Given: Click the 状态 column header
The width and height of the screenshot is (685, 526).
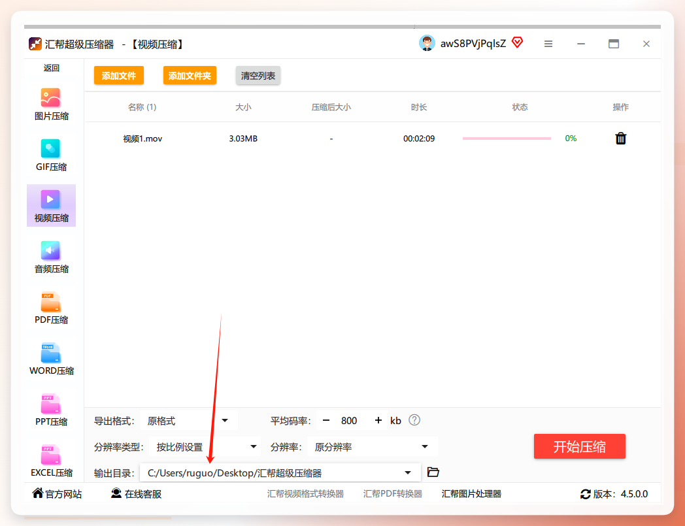Looking at the screenshot, I should pyautogui.click(x=520, y=107).
